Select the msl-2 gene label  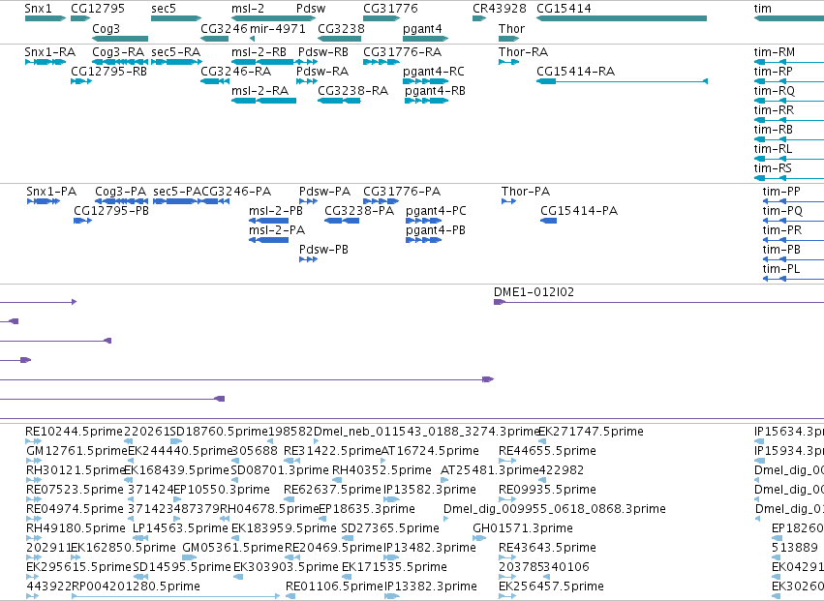248,9
